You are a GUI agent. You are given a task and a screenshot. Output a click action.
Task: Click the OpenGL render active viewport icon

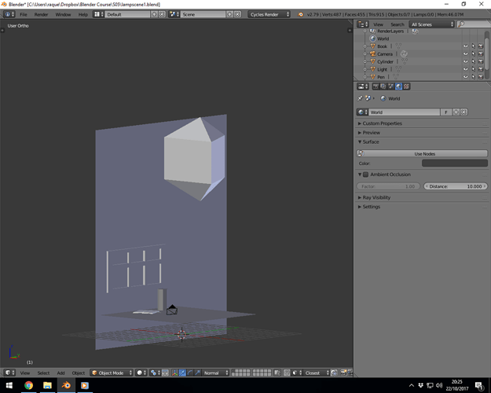343,373
